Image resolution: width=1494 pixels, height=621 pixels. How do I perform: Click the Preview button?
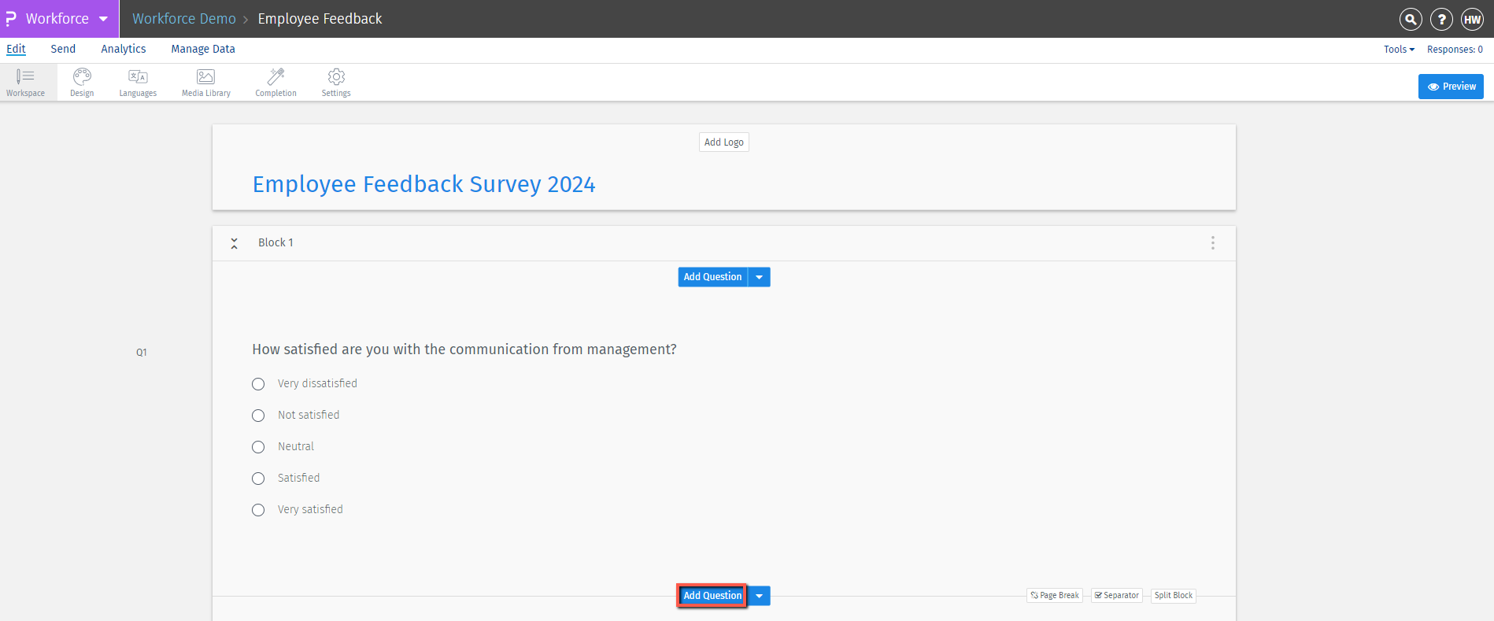(x=1451, y=87)
